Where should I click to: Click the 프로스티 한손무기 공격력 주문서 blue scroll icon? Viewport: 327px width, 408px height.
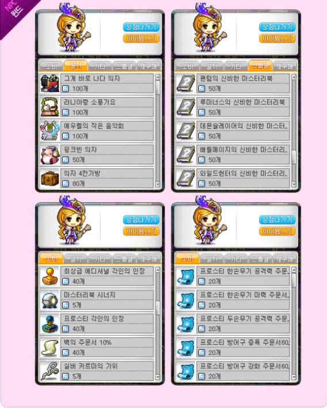point(185,276)
